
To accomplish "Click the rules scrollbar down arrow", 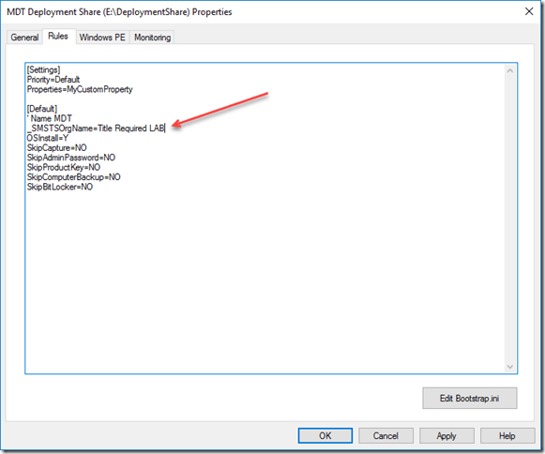I will (x=510, y=367).
